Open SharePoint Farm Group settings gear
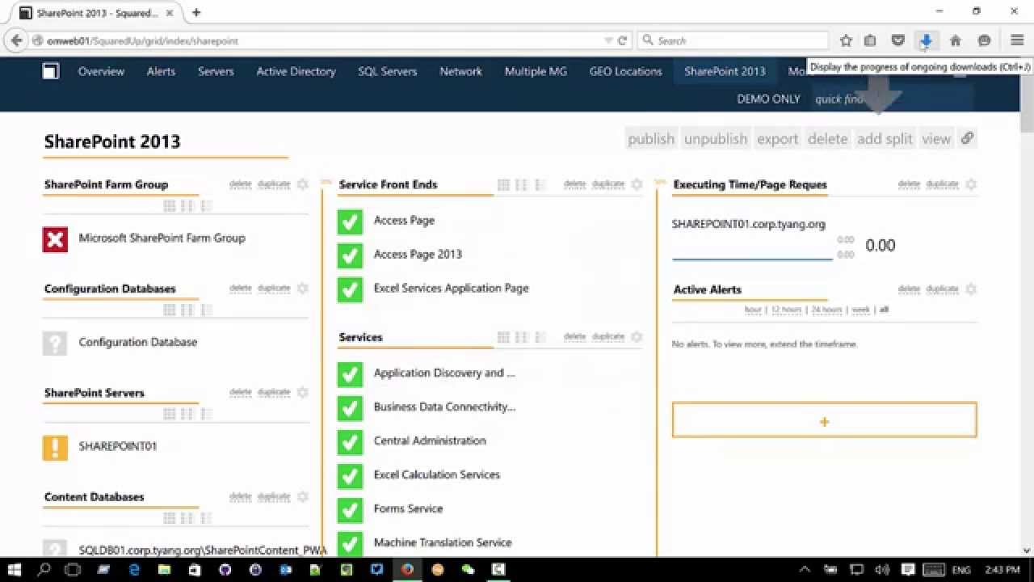The height and width of the screenshot is (582, 1034). coord(303,184)
